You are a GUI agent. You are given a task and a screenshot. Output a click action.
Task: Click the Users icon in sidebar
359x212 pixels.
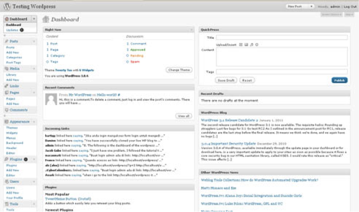[7, 181]
